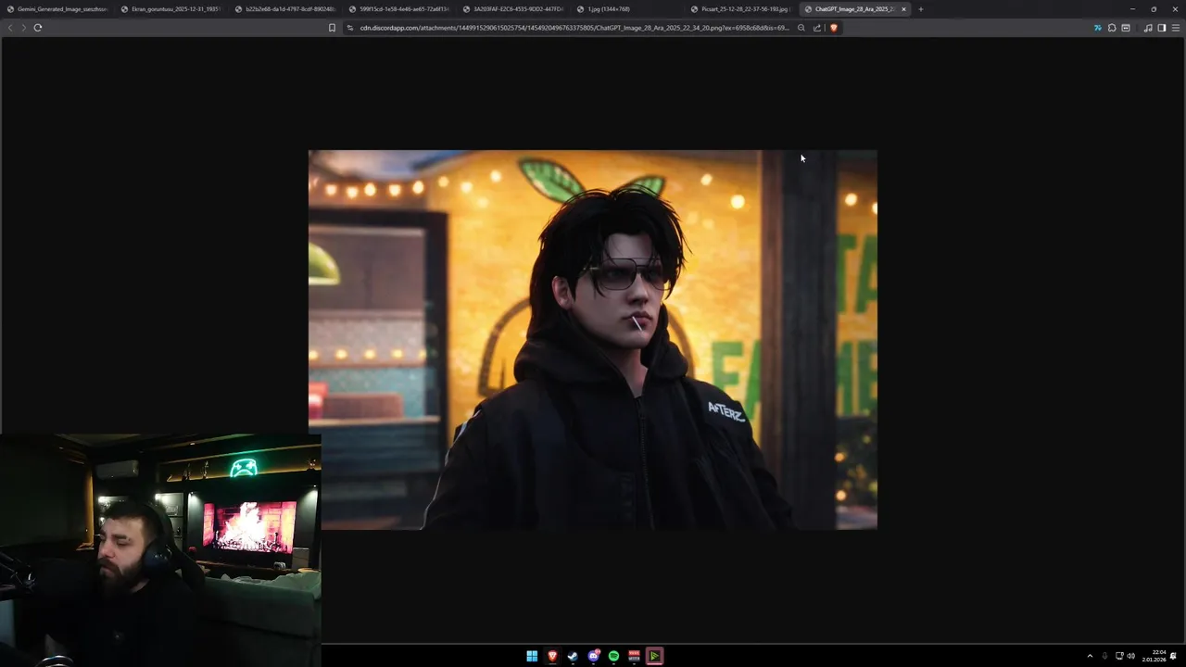Open volume control tray icon
Screen dimensions: 1186x667
(x=1131, y=656)
